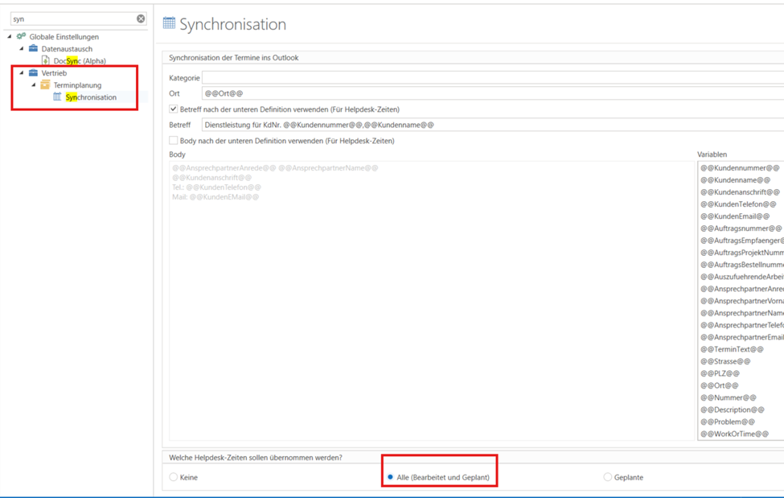The image size is (784, 498).
Task: Select Synchronisation in the settings tree
Action: click(91, 97)
